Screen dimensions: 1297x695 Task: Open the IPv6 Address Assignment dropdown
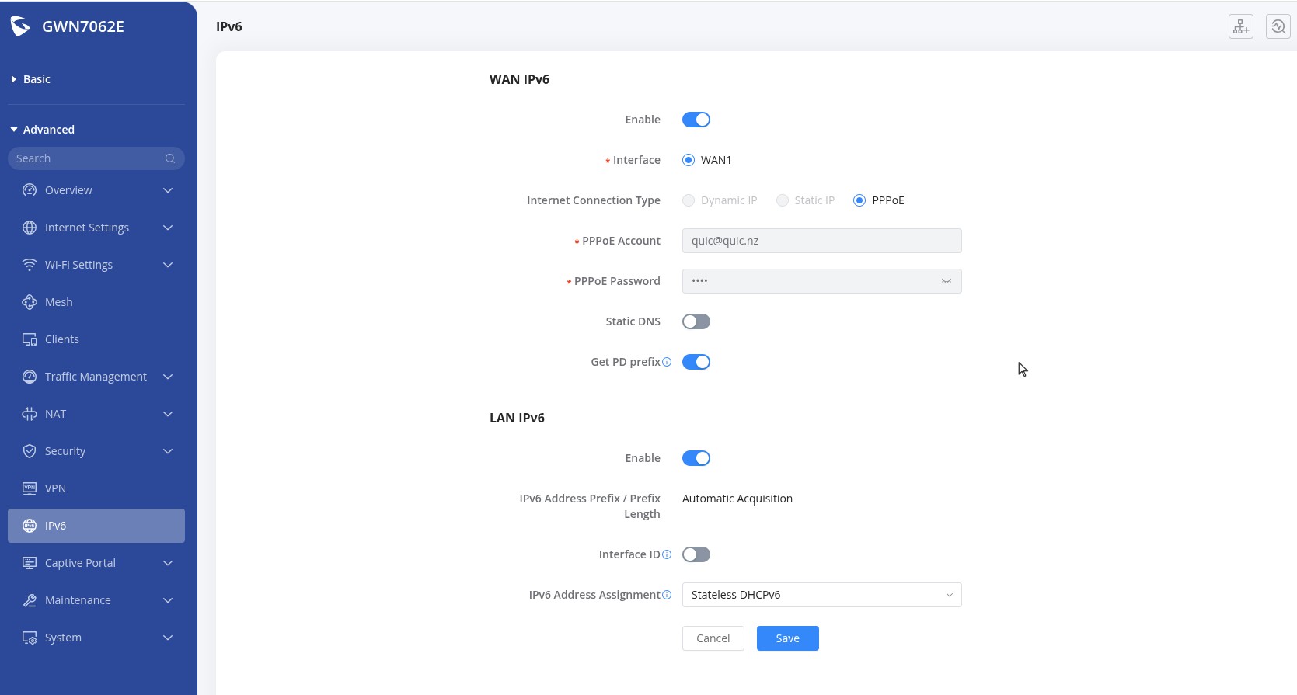pos(821,595)
